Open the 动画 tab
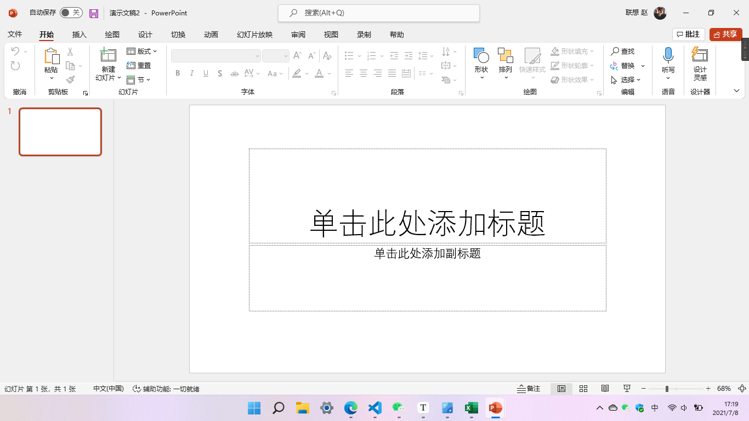The height and width of the screenshot is (421, 749). [x=211, y=35]
